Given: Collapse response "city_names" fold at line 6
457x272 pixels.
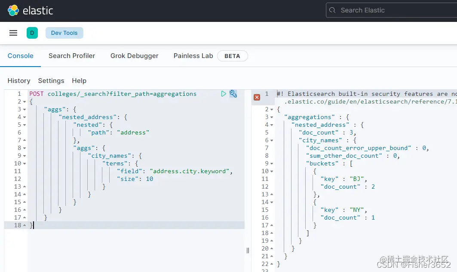Looking at the screenshot, I should [x=272, y=141].
